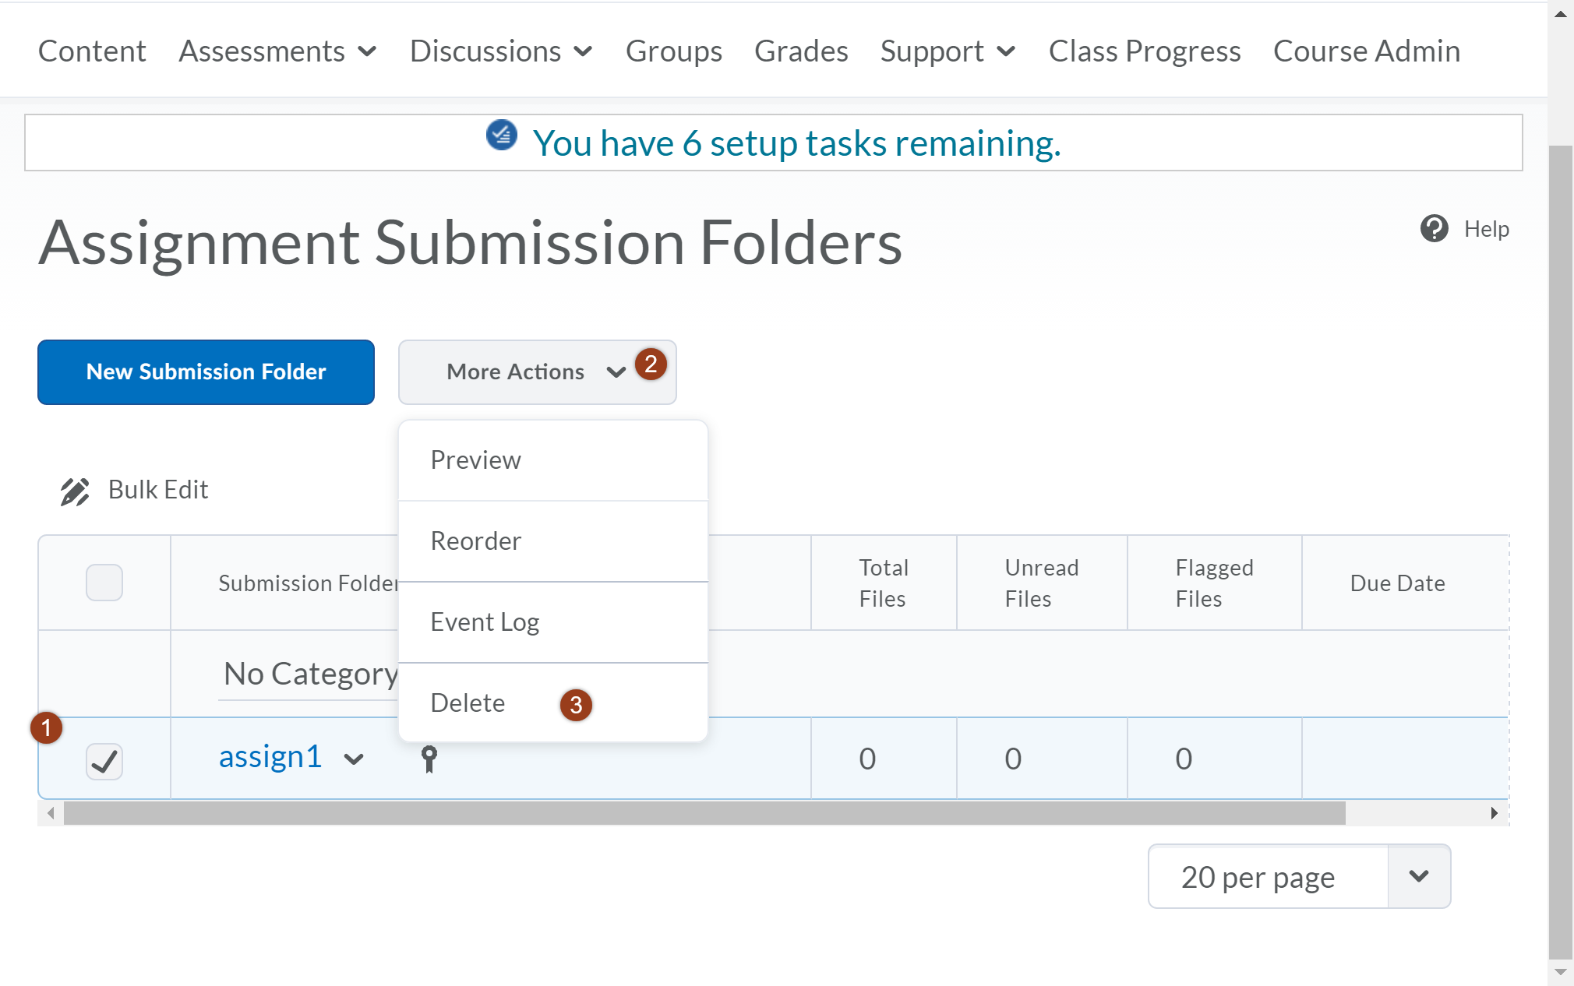Click the No Category heading
1574x986 pixels.
(311, 674)
